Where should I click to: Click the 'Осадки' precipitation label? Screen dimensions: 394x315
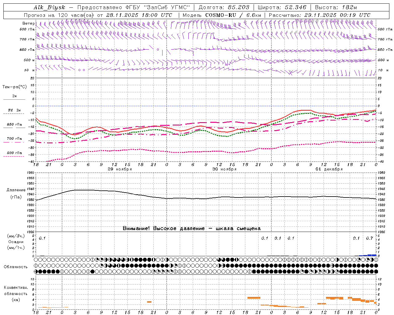(16, 242)
